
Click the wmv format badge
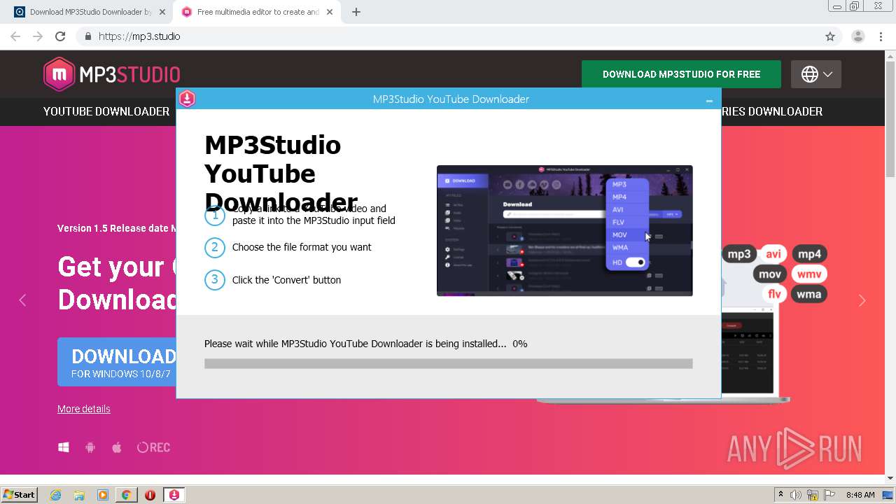point(808,274)
